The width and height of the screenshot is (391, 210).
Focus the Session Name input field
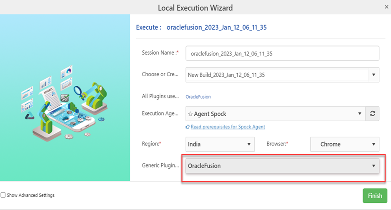click(282, 53)
